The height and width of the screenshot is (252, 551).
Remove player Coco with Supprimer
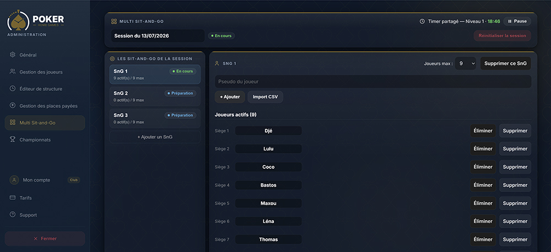coord(515,167)
